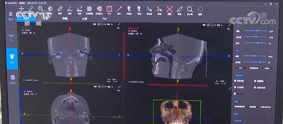Switch to the implant (种植) tab

click(x=65, y=19)
